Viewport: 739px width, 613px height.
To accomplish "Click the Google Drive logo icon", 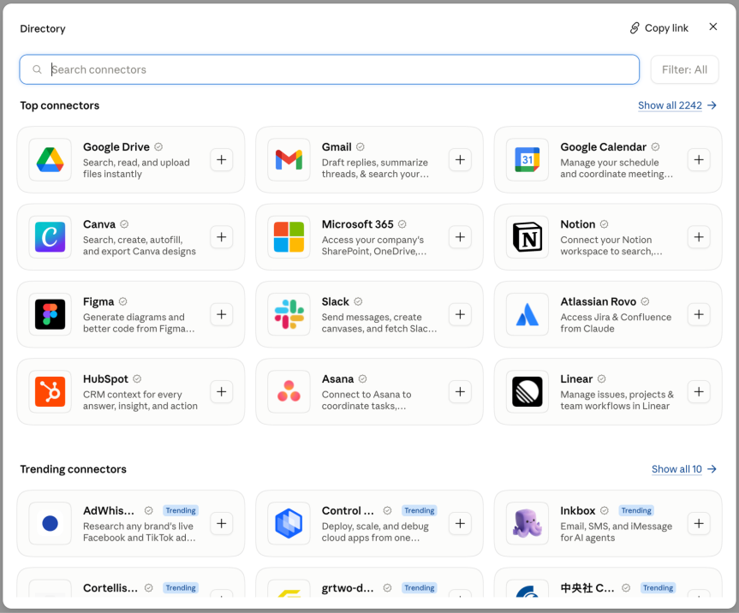I will click(x=50, y=160).
